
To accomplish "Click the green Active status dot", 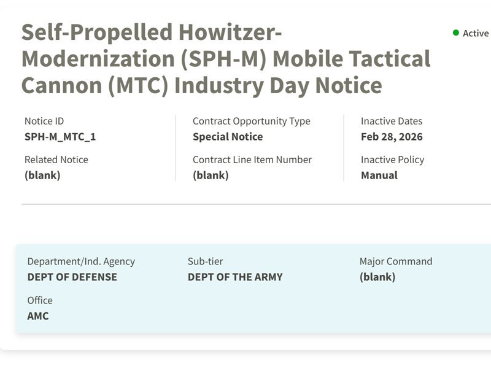I will (456, 33).
